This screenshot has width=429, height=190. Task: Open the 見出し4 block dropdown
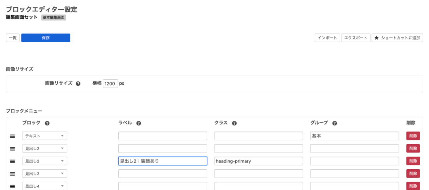pos(45,186)
